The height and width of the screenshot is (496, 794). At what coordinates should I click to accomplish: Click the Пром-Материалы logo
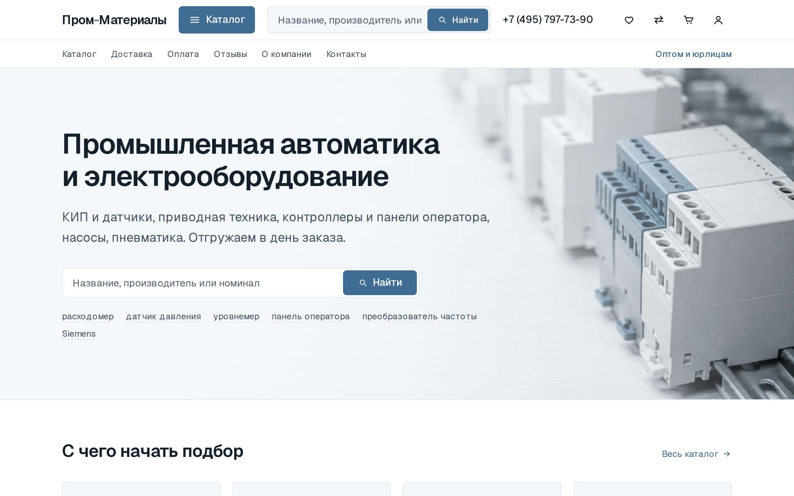(x=114, y=20)
